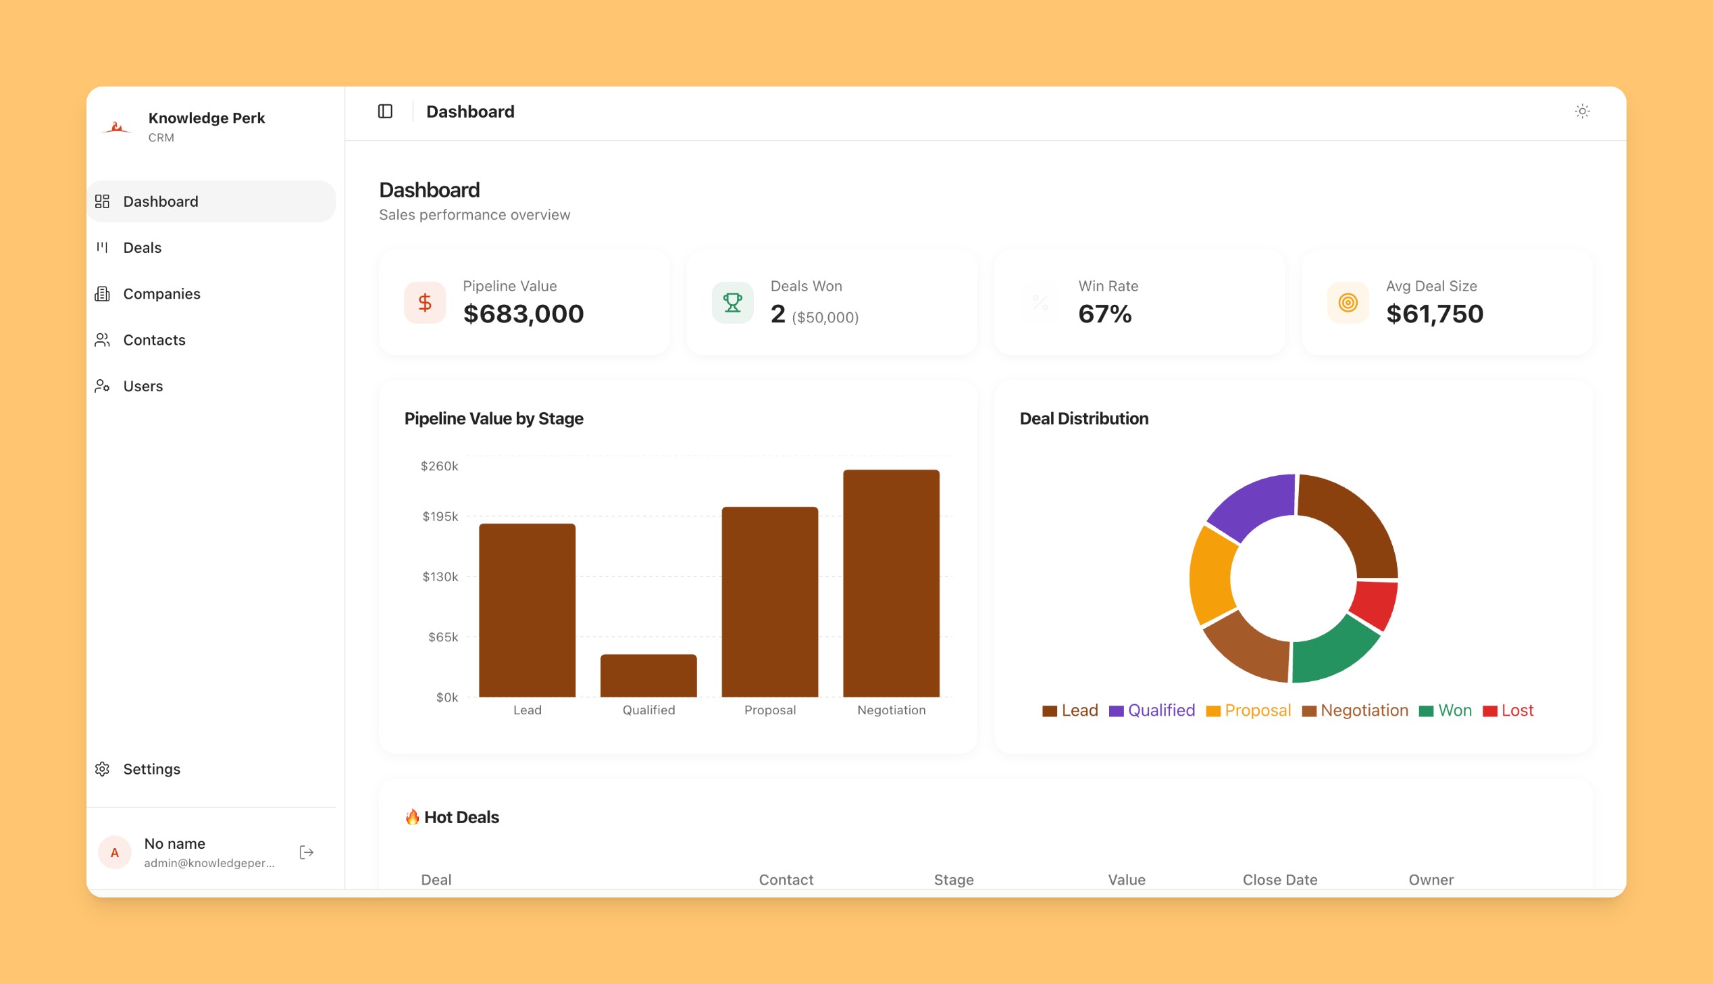This screenshot has width=1713, height=984.
Task: Open the Deals page
Action: tap(143, 248)
